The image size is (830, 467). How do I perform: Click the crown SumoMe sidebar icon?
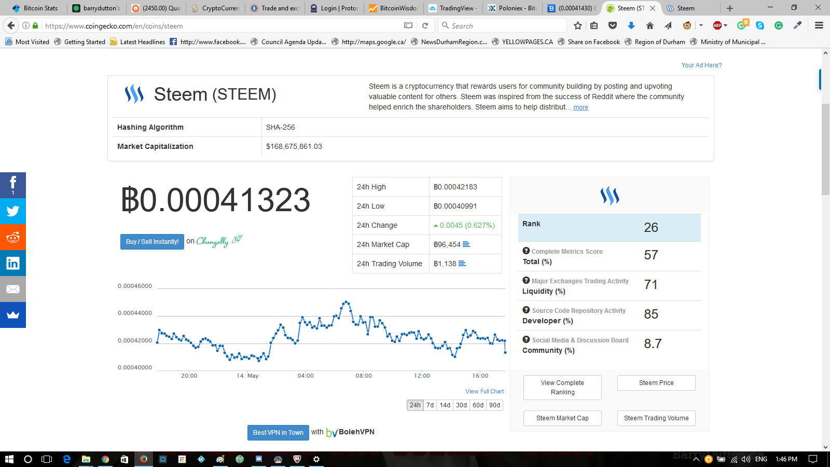point(13,315)
